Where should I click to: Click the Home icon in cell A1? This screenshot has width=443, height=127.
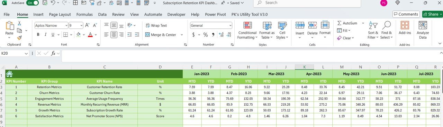pyautogui.click(x=9, y=74)
